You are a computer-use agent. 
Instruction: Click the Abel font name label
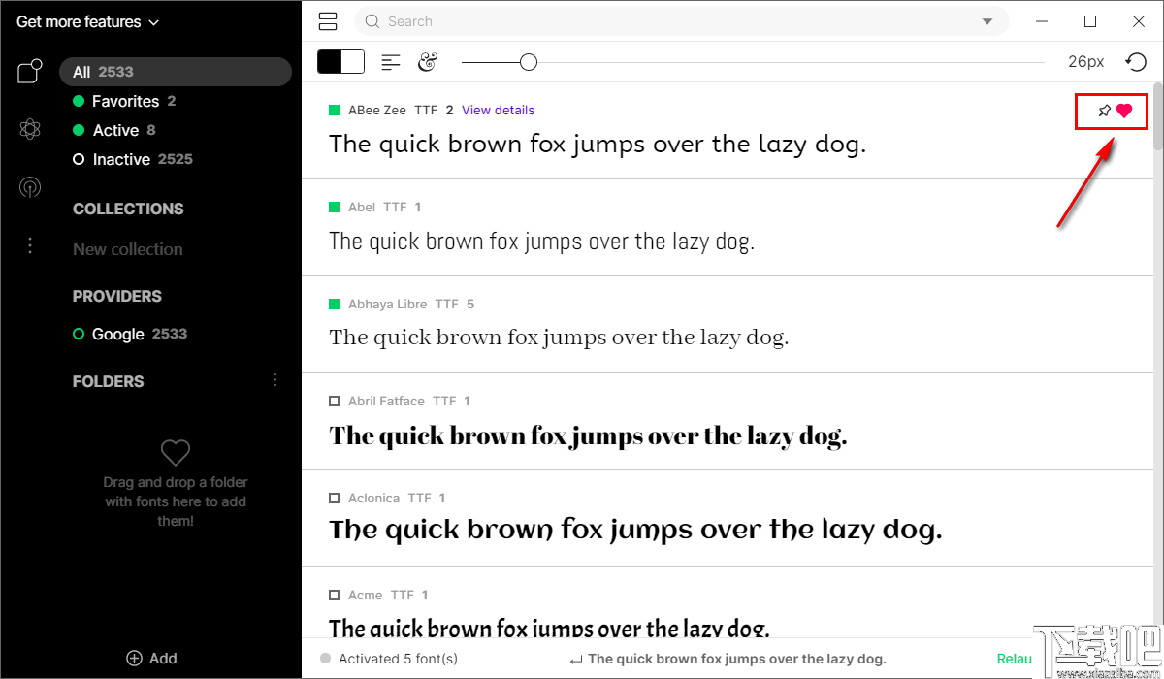362,208
